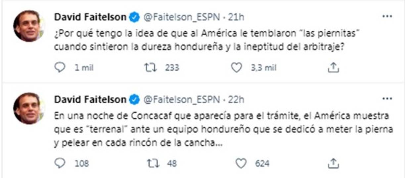Screen dimensions: 405x178
Task: Click the verified badge on the second tweet
Action: 134,99
